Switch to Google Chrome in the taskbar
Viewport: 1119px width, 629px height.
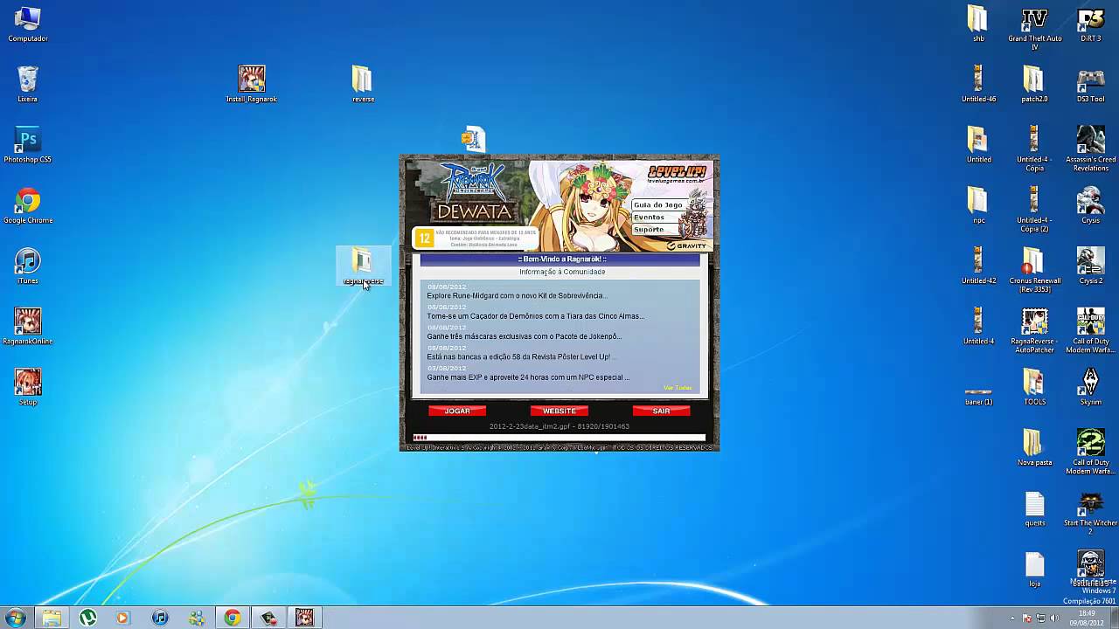232,618
